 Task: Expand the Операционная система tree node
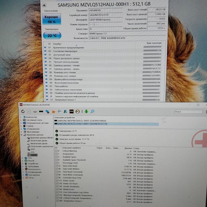21,123
